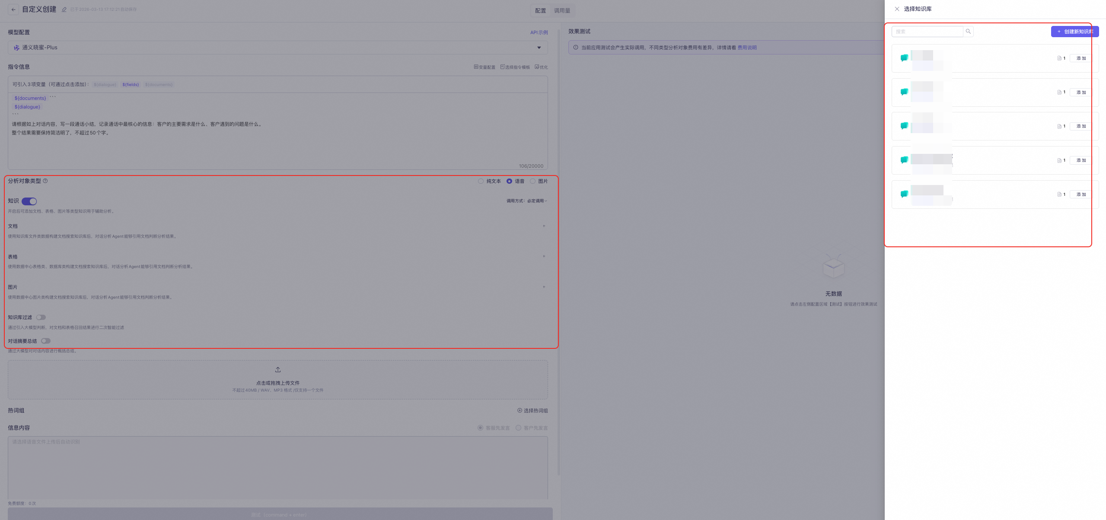Screen dimensions: 1106x520
Task: Click the plus icon in the 表格 row
Action: pyautogui.click(x=544, y=256)
